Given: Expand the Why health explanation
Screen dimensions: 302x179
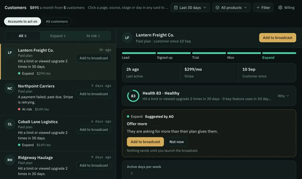Looking at the screenshot, I should (x=283, y=96).
